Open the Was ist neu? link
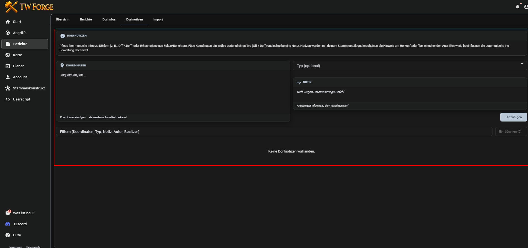 (x=25, y=213)
